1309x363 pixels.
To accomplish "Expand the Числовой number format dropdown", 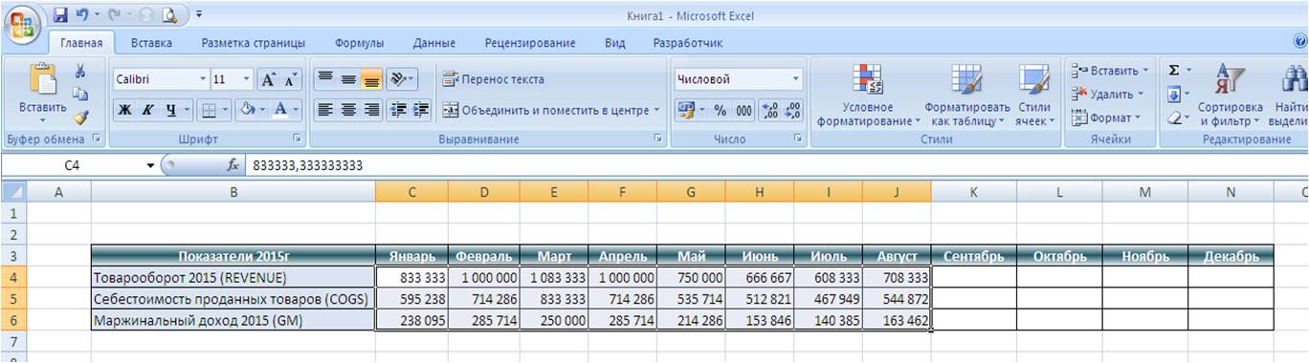I will [796, 79].
